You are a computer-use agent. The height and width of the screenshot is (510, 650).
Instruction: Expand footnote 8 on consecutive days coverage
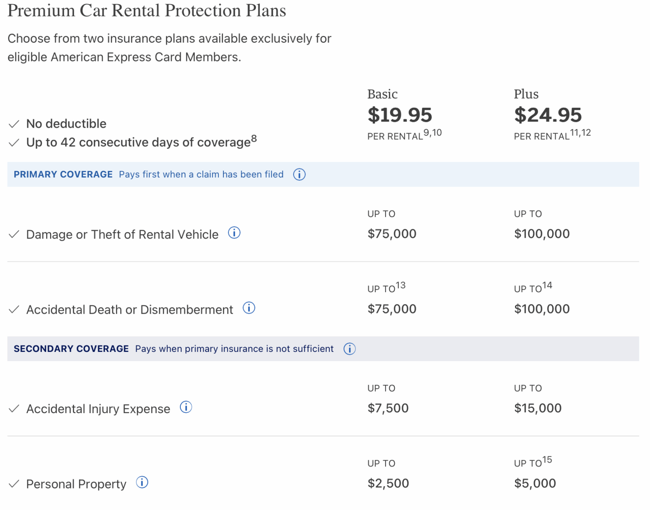(254, 138)
